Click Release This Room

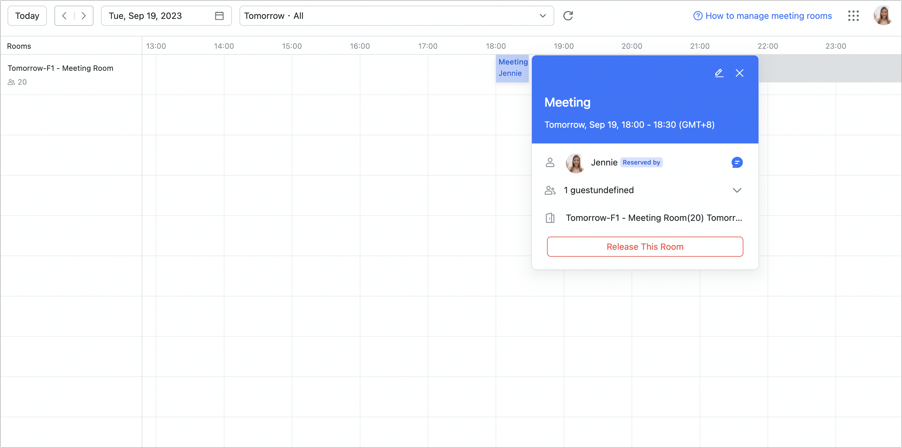(x=645, y=246)
